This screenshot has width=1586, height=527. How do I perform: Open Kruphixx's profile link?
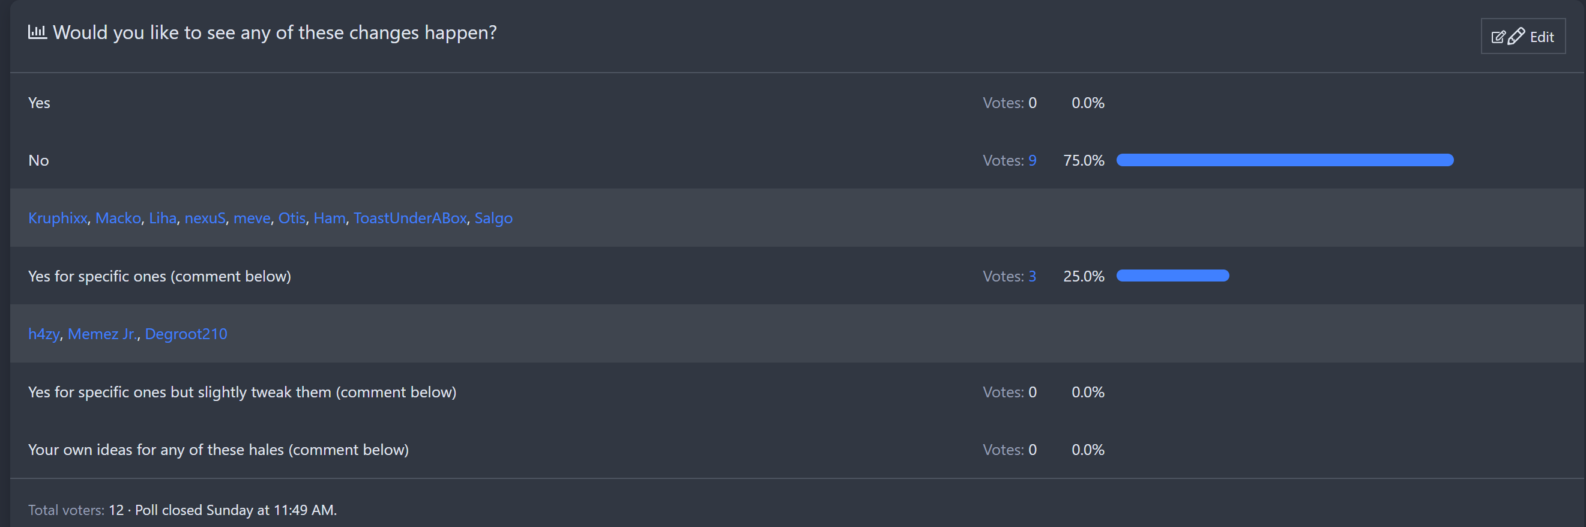(x=58, y=218)
